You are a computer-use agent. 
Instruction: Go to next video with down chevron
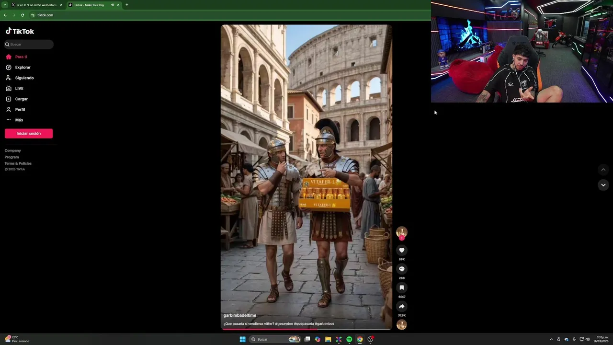click(x=603, y=185)
